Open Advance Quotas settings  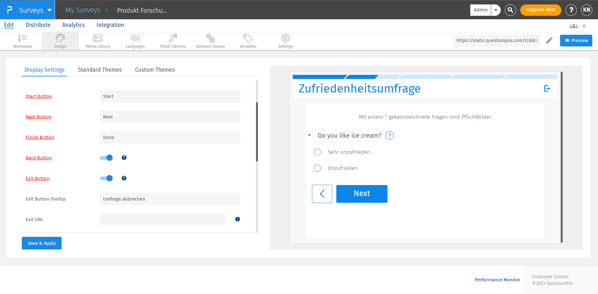pos(210,41)
